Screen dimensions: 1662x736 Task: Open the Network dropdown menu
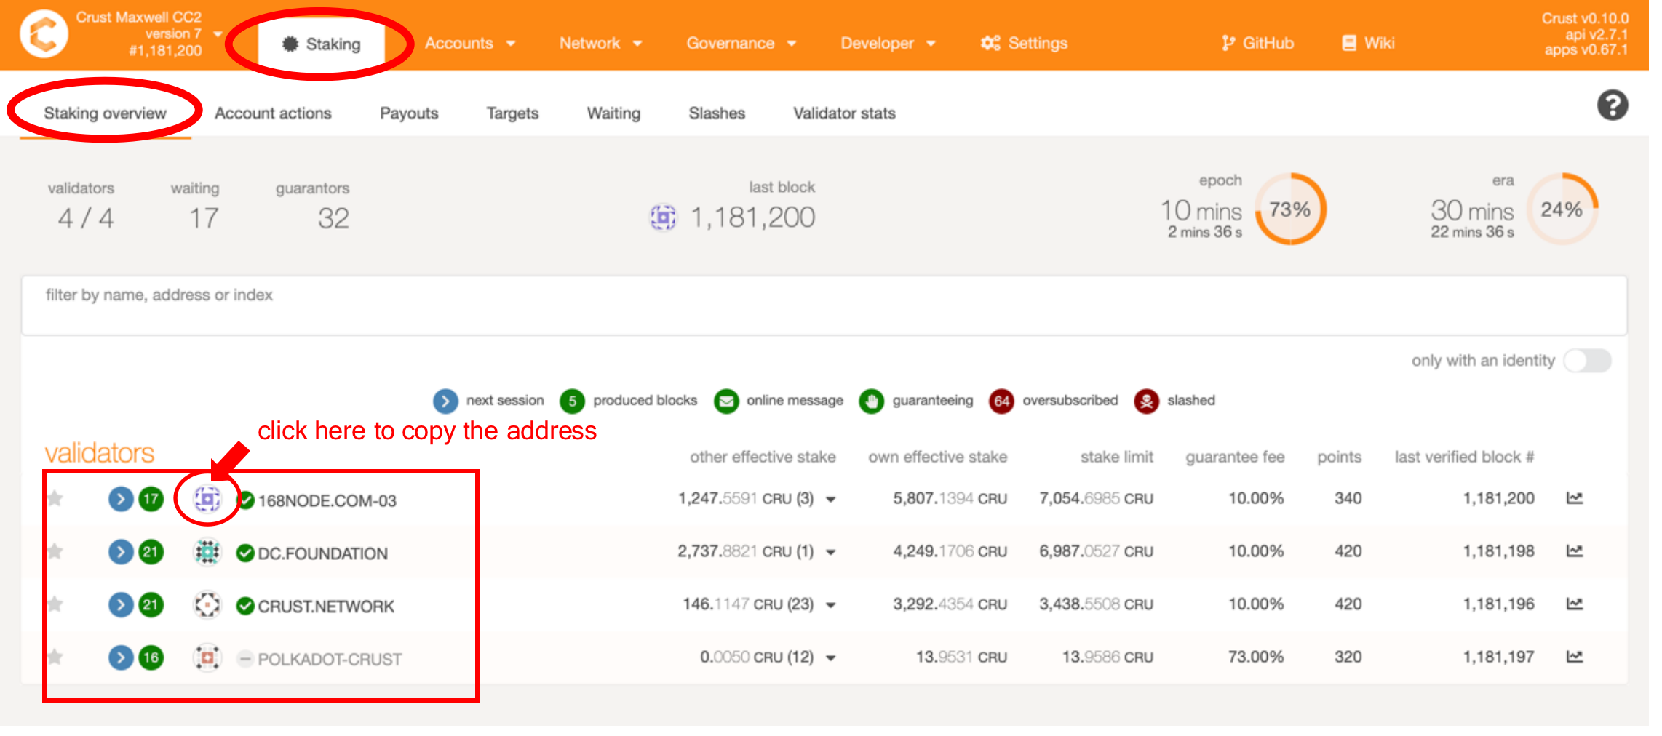(x=601, y=43)
